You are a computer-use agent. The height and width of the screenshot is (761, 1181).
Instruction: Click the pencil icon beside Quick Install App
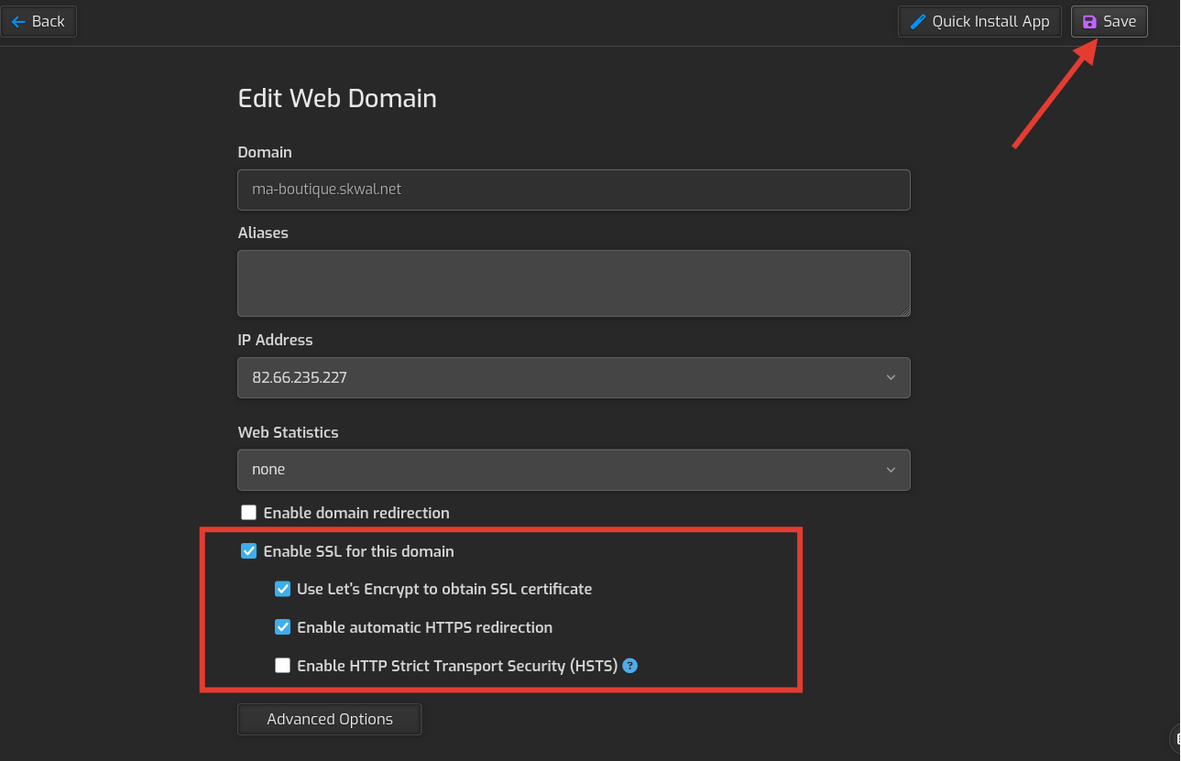click(x=916, y=21)
